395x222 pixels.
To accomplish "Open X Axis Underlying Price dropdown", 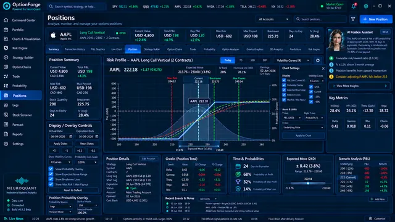I will [x=303, y=128].
